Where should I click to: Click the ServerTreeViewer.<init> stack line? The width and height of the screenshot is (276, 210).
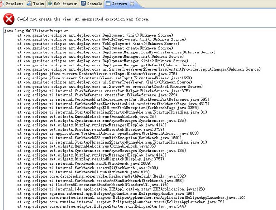tap(105, 82)
